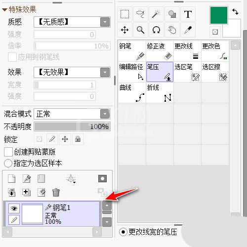Click the layer mask icon
Screen dimensions: 247x247
point(102,179)
